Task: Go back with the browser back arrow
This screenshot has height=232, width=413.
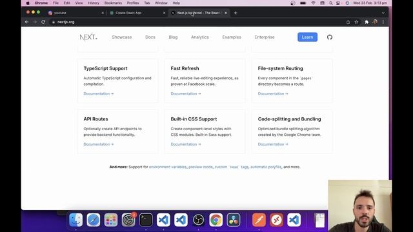Action: (26, 22)
